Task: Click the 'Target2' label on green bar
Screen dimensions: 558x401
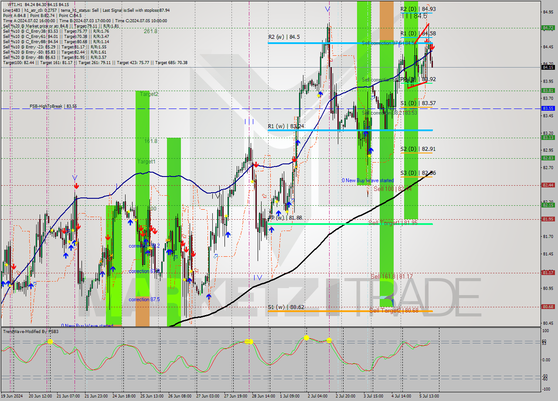Action: 149,94
